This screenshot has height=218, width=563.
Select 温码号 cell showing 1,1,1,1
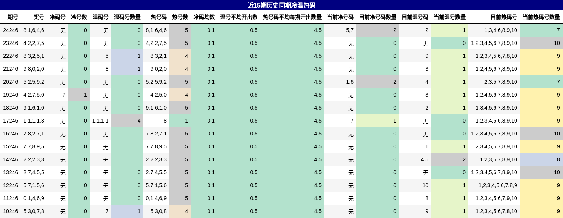100,121
